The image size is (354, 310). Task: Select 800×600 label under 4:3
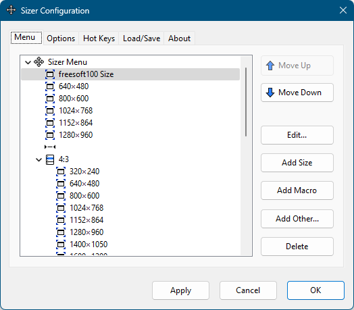(x=84, y=196)
